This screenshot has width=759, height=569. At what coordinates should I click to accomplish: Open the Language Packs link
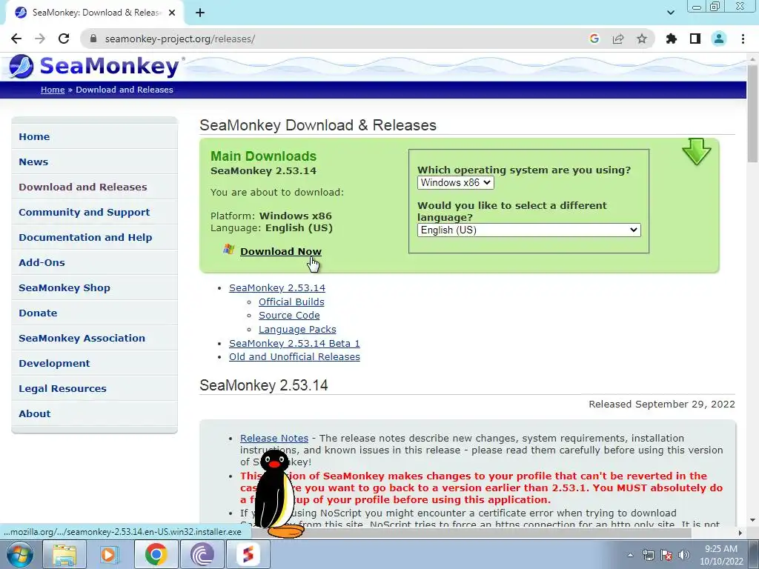[x=297, y=329]
